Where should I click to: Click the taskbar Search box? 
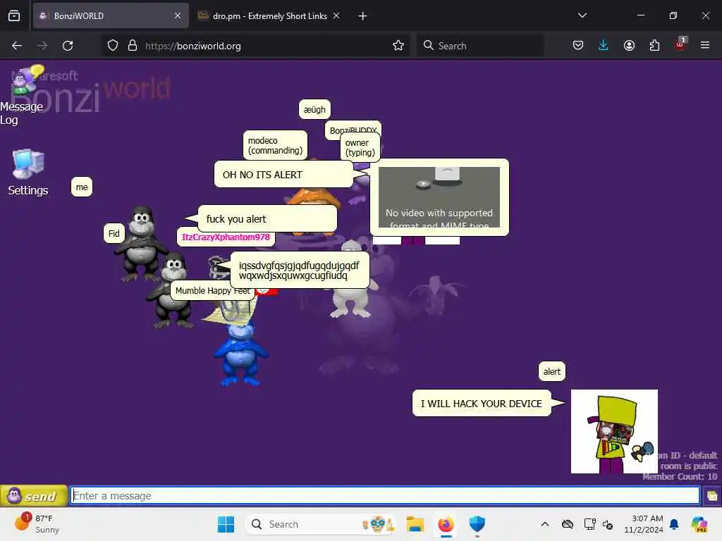pos(321,524)
